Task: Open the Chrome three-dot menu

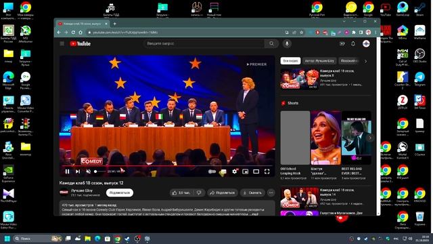Action: pyautogui.click(x=375, y=33)
